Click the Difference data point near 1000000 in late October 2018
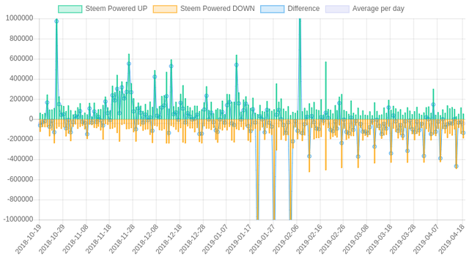Screen dimensions: 469x264 (x=56, y=21)
